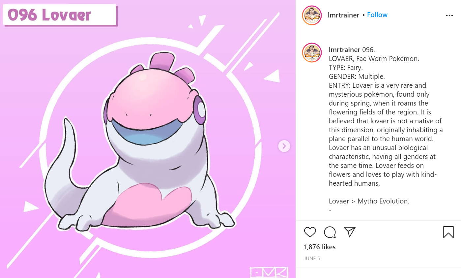This screenshot has height=278, width=461.
Task: Click the lmrtrainer avatar beside the caption
Action: point(312,53)
